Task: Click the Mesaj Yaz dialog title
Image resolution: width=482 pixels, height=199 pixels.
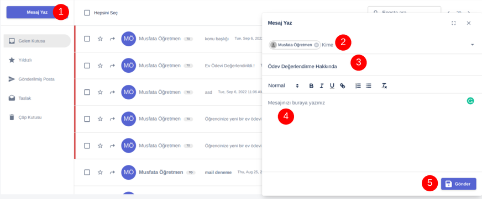Action: pos(280,23)
